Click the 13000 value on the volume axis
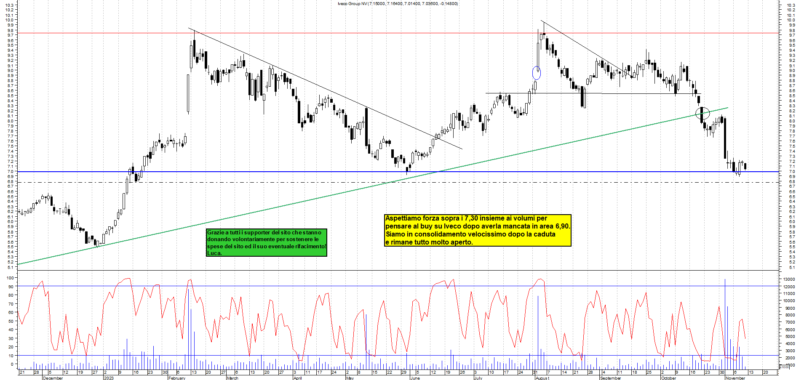Screen dimensions: 796x380 tap(789, 279)
